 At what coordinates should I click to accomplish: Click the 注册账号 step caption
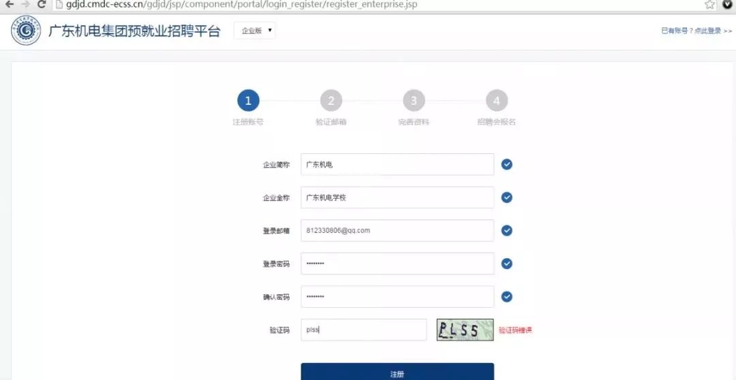[248, 122]
